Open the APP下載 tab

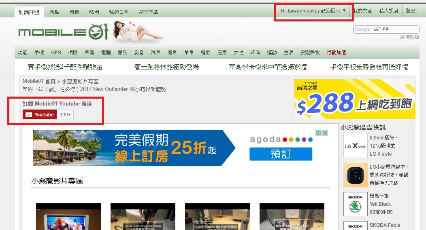148,12
